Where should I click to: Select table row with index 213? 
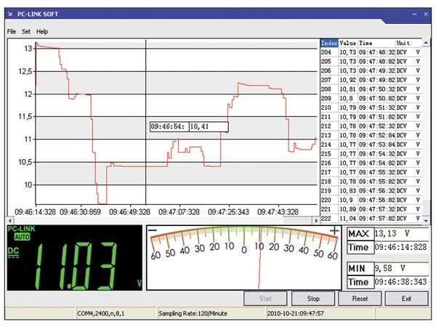371,135
